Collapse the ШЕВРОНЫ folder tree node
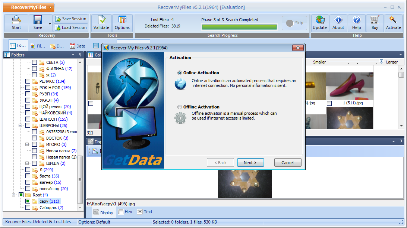Image resolution: width=407 pixels, height=228 pixels. pyautogui.click(x=21, y=126)
